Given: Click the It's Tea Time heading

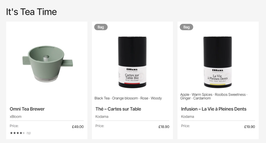Looking at the screenshot, I should click(31, 12).
